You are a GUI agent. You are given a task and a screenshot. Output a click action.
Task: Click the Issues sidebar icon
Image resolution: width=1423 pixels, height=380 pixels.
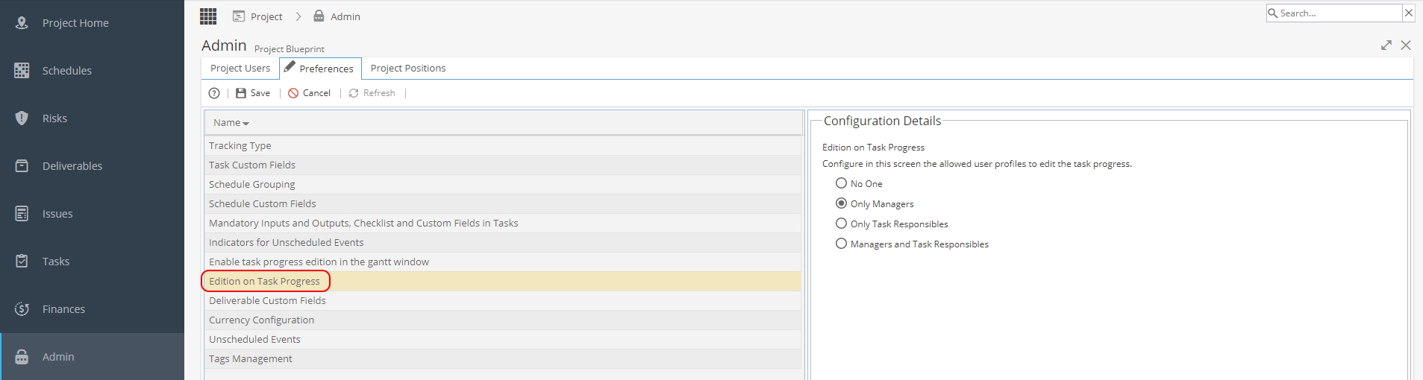[22, 214]
